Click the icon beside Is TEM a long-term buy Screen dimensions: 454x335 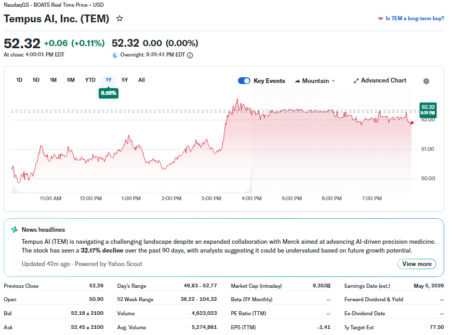[380, 19]
